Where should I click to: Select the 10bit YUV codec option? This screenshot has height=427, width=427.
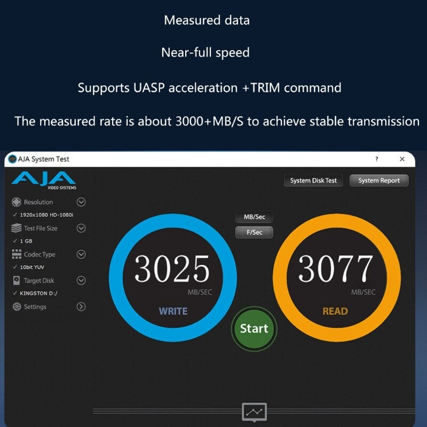(32, 267)
